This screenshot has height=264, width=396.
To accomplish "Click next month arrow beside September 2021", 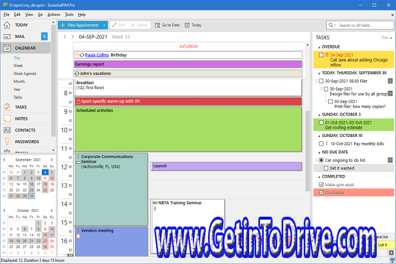I will [52, 159].
